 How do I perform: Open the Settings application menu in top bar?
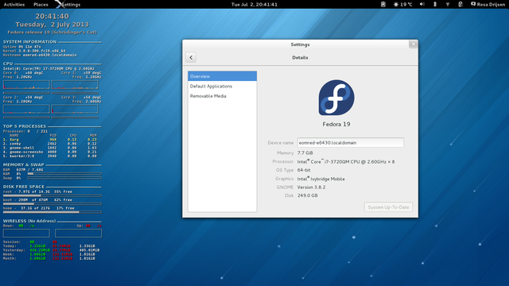(x=68, y=5)
